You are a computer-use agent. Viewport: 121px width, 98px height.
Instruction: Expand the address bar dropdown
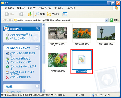tap(107, 20)
